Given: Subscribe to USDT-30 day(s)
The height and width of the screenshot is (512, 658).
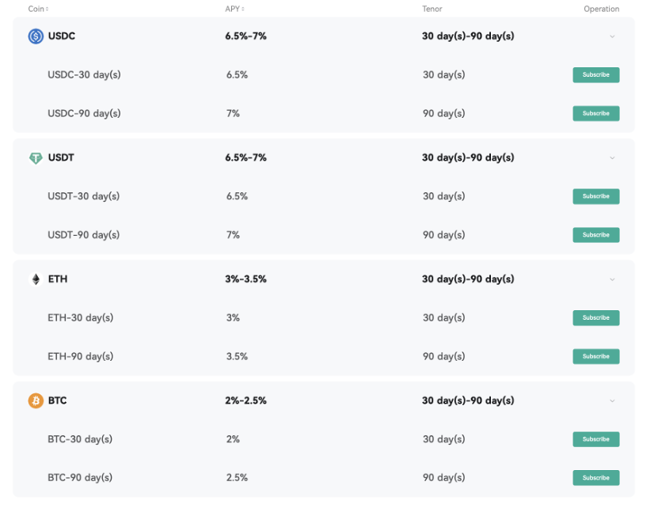Looking at the screenshot, I should (x=595, y=196).
